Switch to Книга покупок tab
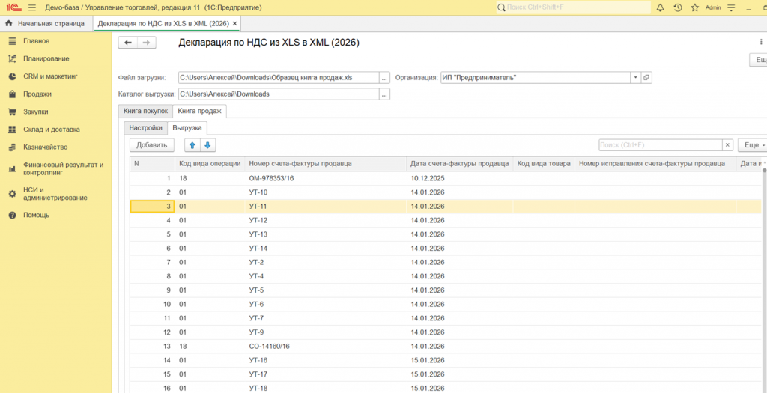767x393 pixels. tap(146, 111)
